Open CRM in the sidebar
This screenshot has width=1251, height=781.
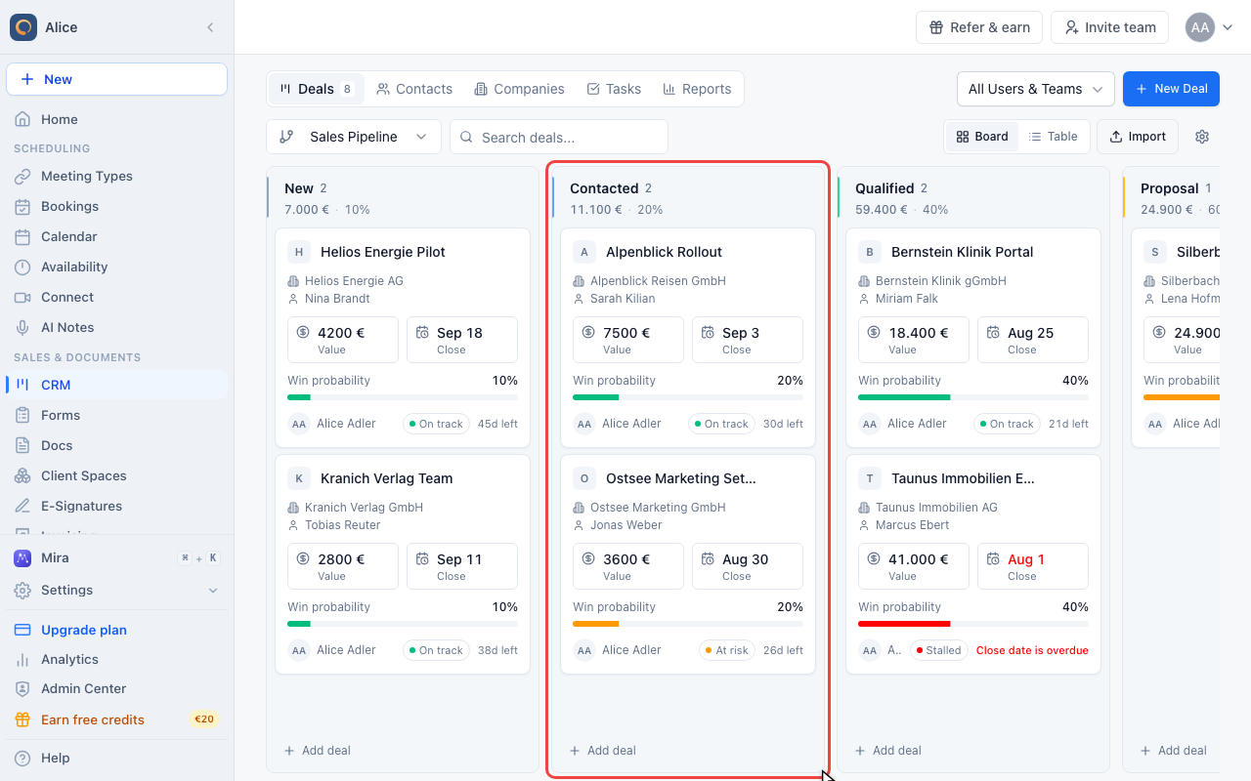[116, 385]
